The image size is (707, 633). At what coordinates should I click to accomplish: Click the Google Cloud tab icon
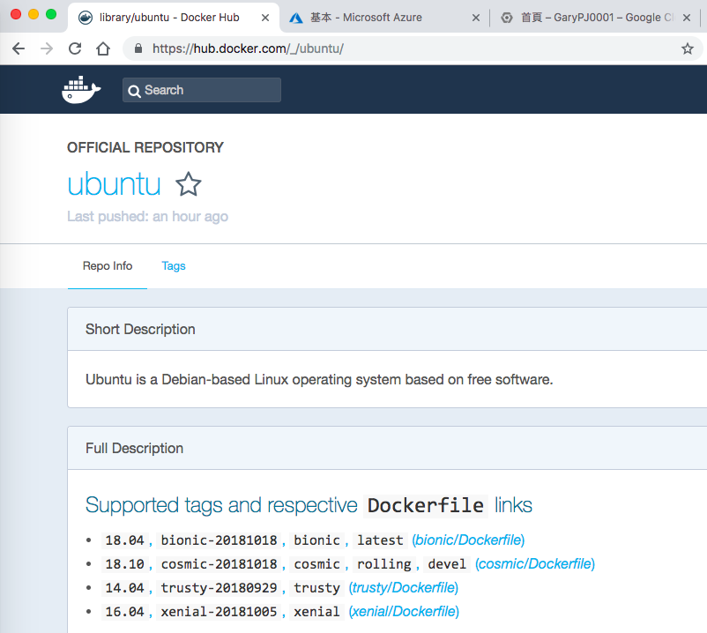coord(507,18)
